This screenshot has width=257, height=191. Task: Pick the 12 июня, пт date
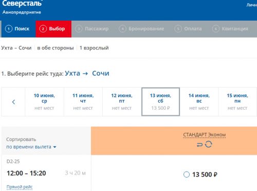pyautogui.click(x=122, y=102)
